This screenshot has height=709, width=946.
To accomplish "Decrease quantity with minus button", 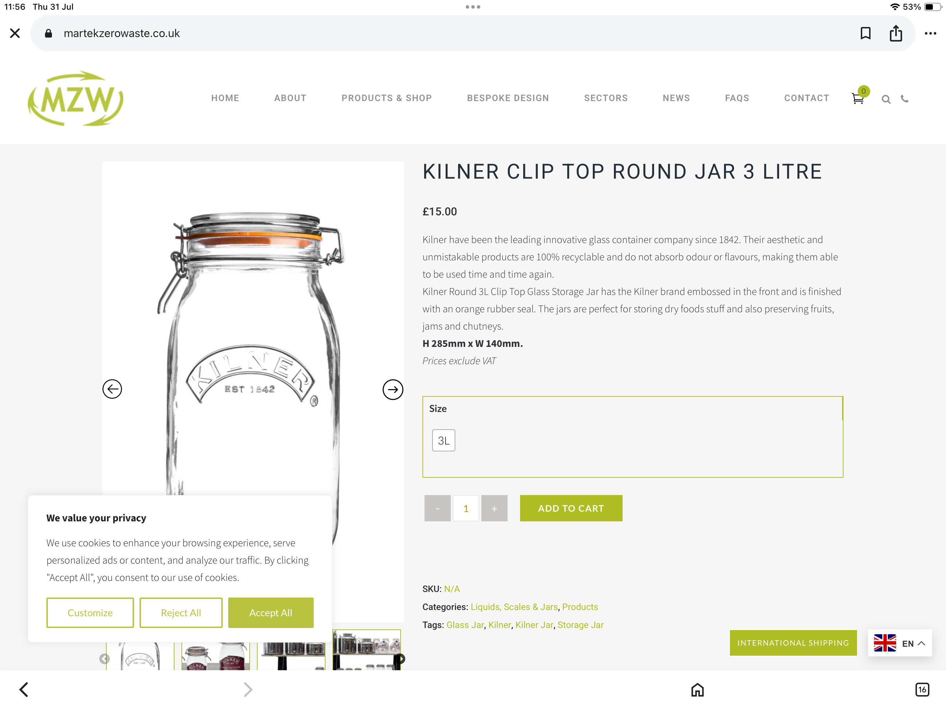I will tap(437, 509).
